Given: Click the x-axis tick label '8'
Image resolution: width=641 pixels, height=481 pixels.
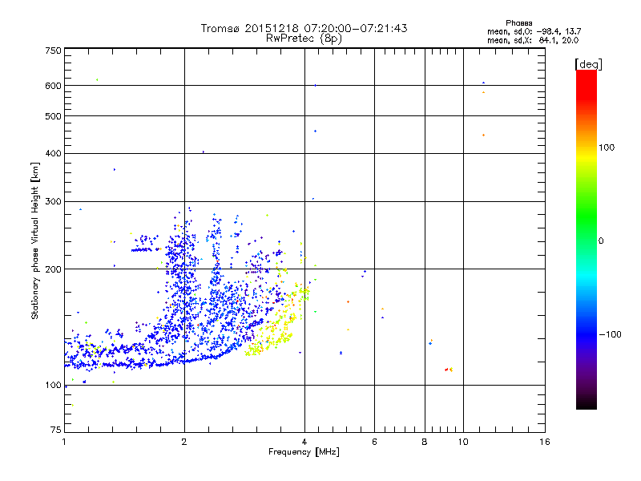Looking at the screenshot, I should coord(425,442).
